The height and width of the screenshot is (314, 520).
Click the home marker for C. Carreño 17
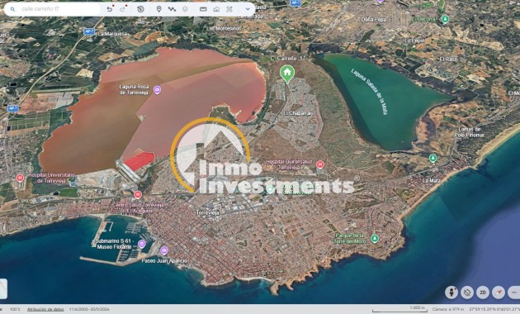pyautogui.click(x=287, y=74)
